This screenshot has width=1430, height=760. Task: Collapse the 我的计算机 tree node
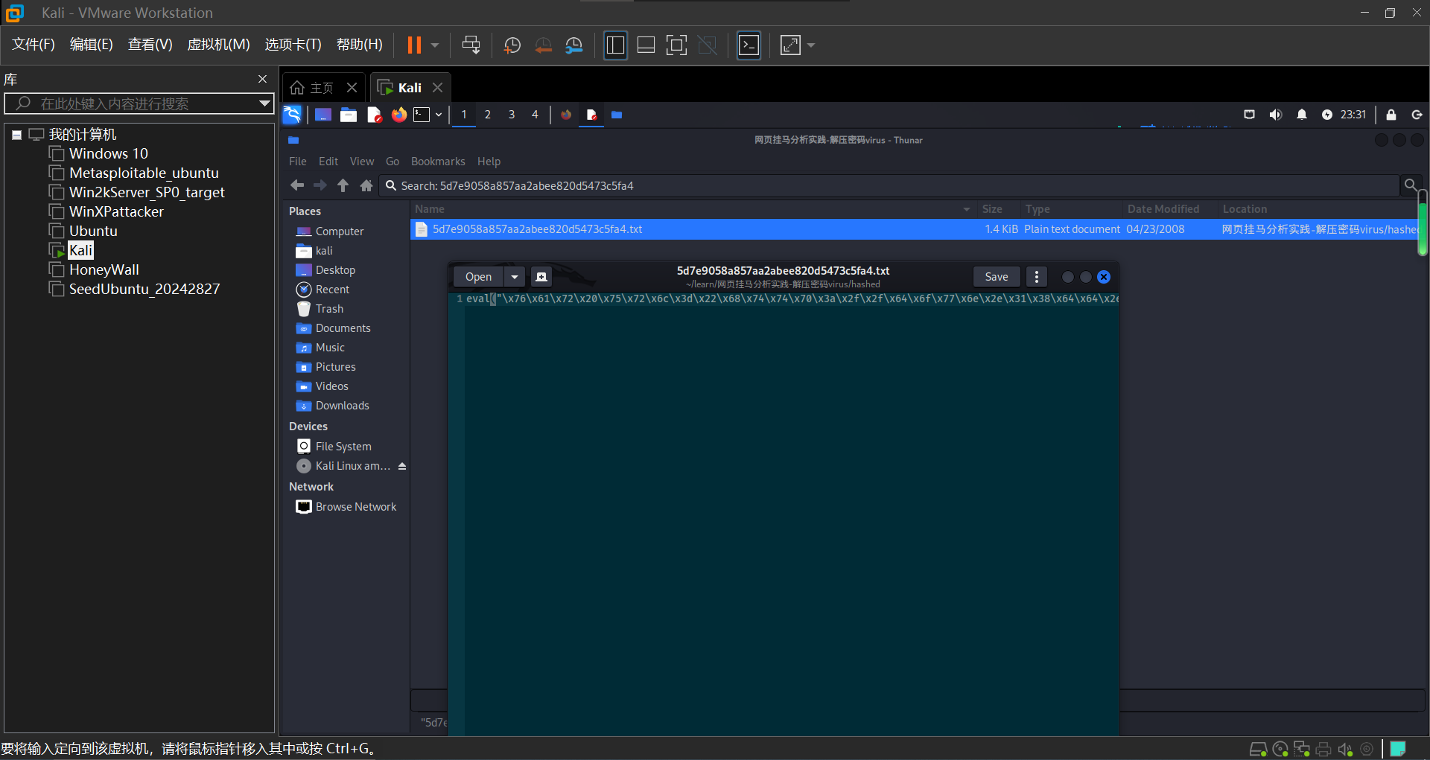tap(16, 135)
